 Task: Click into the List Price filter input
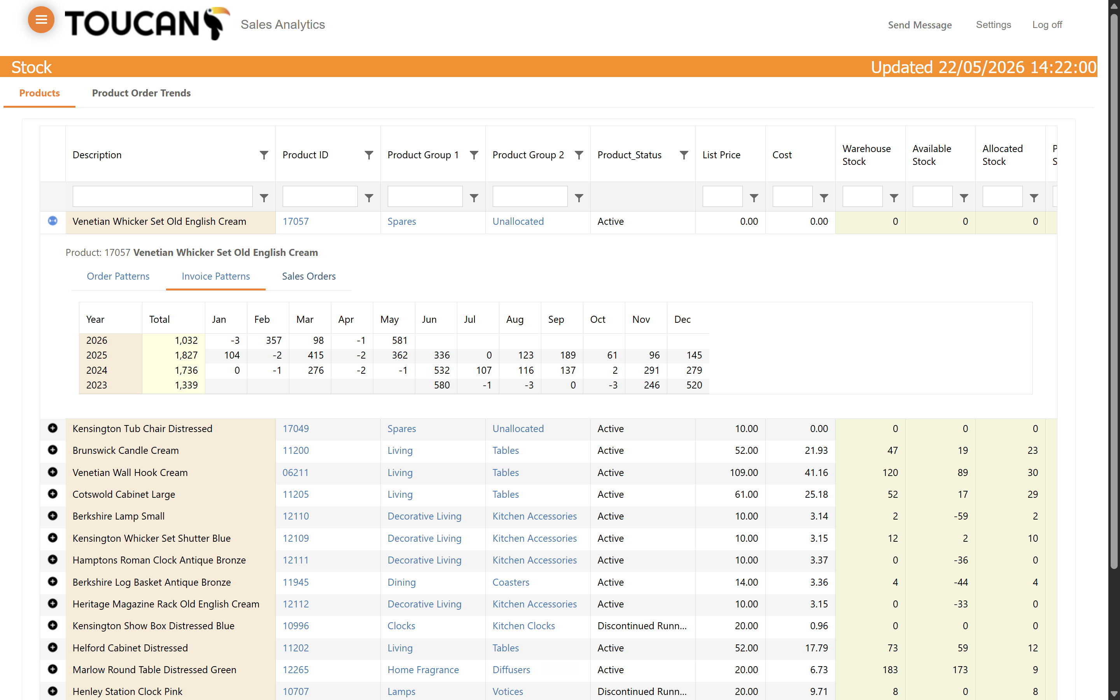(723, 197)
